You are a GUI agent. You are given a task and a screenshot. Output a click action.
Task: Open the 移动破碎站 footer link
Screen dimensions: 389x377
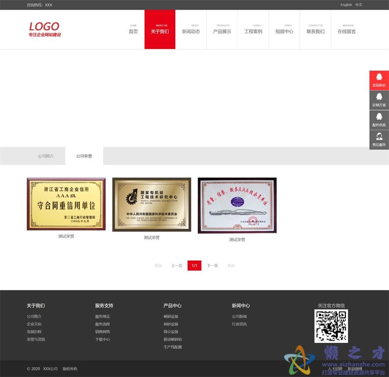[173, 339]
